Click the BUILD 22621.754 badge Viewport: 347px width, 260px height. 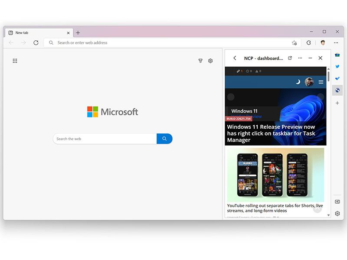[x=239, y=119]
